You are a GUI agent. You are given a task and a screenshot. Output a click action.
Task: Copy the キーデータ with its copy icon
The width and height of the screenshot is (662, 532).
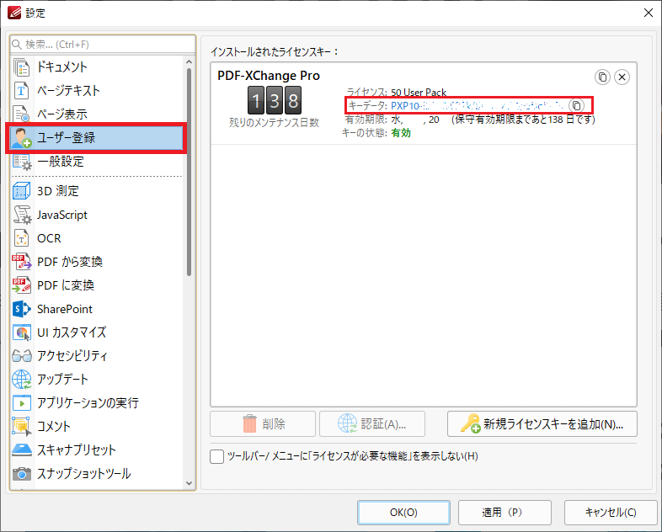click(577, 105)
